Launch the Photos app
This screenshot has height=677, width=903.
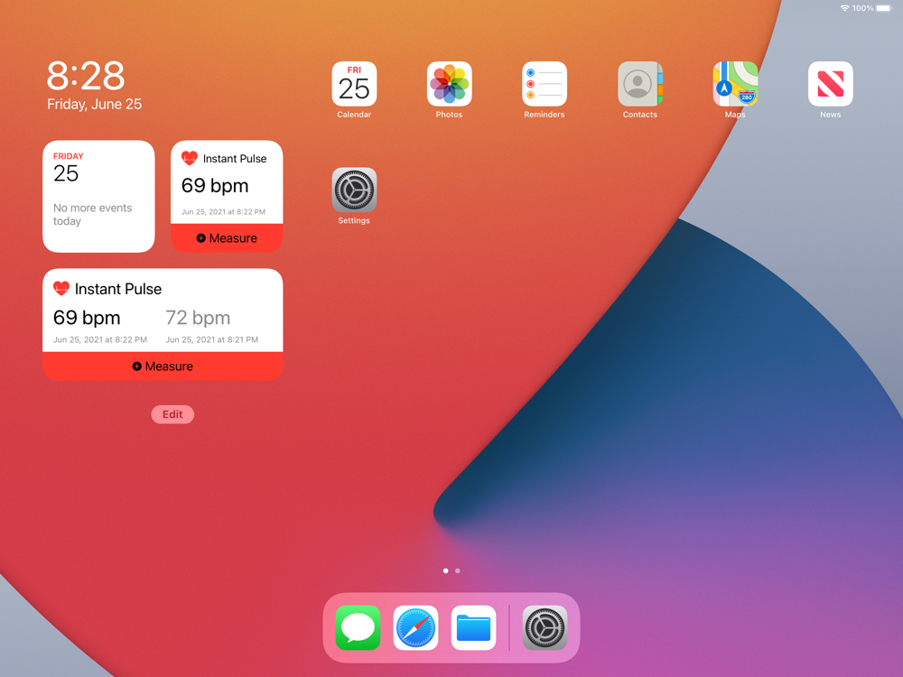coord(449,84)
